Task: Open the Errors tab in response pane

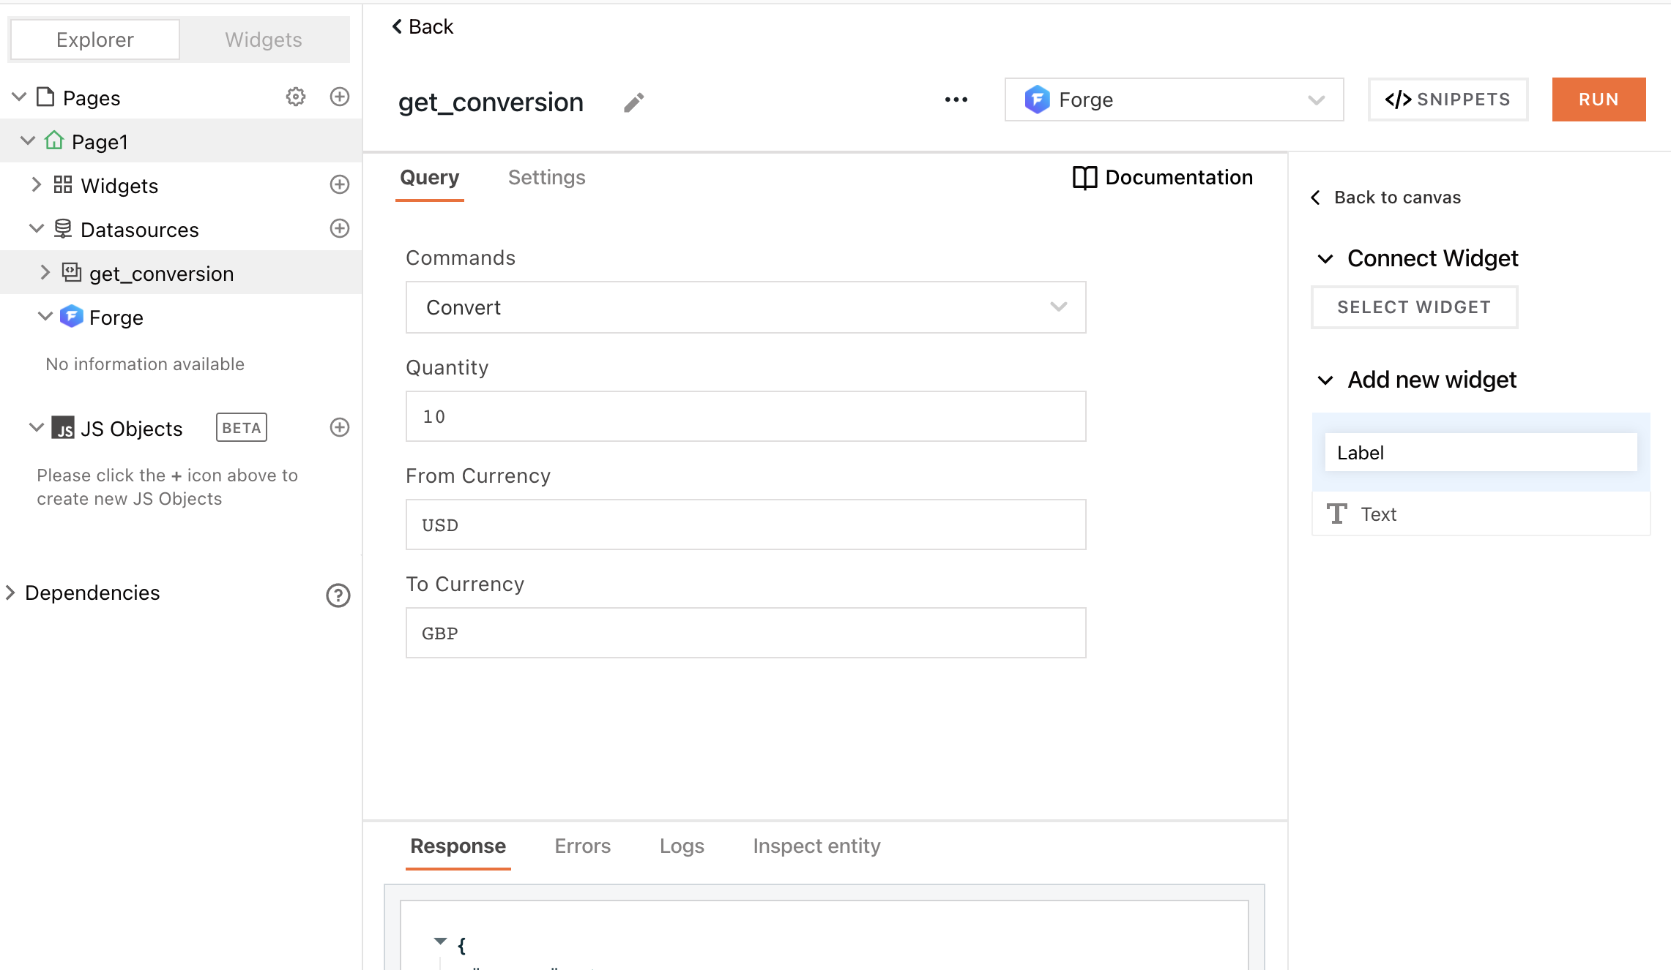Action: [x=582, y=846]
